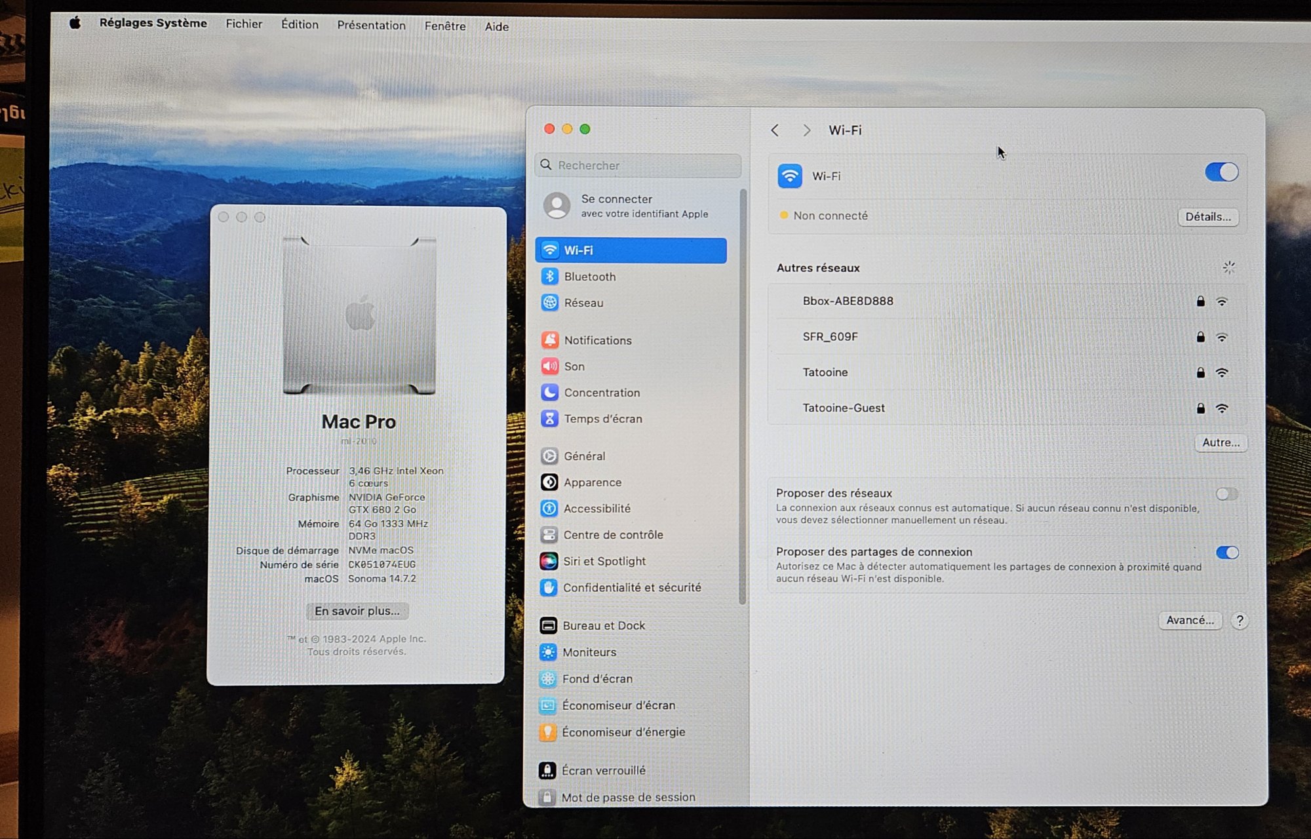Go forward with right chevron
The image size is (1311, 839).
coord(806,130)
